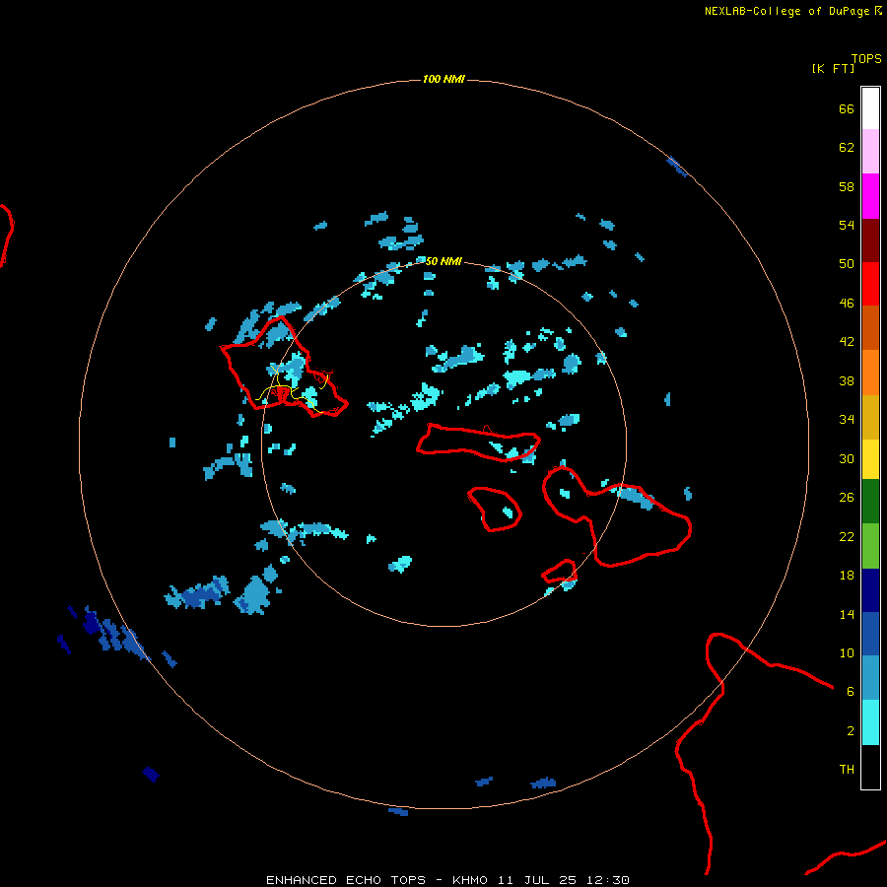Viewport: 887px width, 887px height.
Task: Click the 34 legend value
Action: pyautogui.click(x=847, y=420)
